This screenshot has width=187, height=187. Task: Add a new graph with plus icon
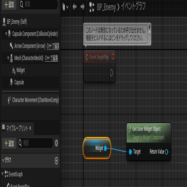[57, 161]
